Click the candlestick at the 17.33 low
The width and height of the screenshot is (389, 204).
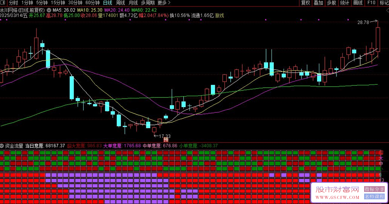pos(154,130)
